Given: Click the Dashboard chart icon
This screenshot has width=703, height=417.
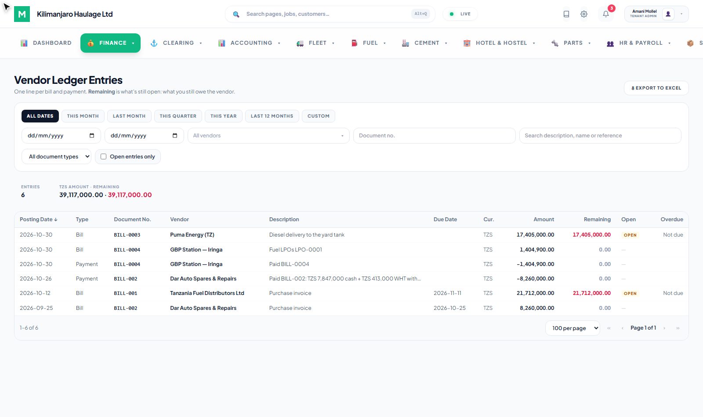Looking at the screenshot, I should pyautogui.click(x=24, y=43).
